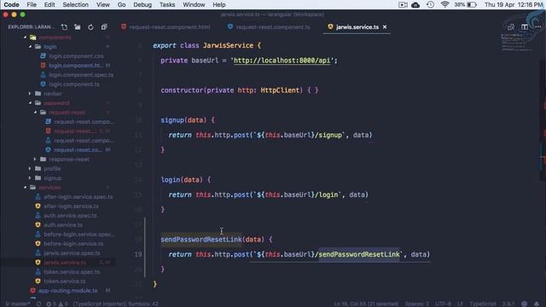Click the screen recording icon in macOS menu bar
The image size is (546, 307).
coord(403,4)
